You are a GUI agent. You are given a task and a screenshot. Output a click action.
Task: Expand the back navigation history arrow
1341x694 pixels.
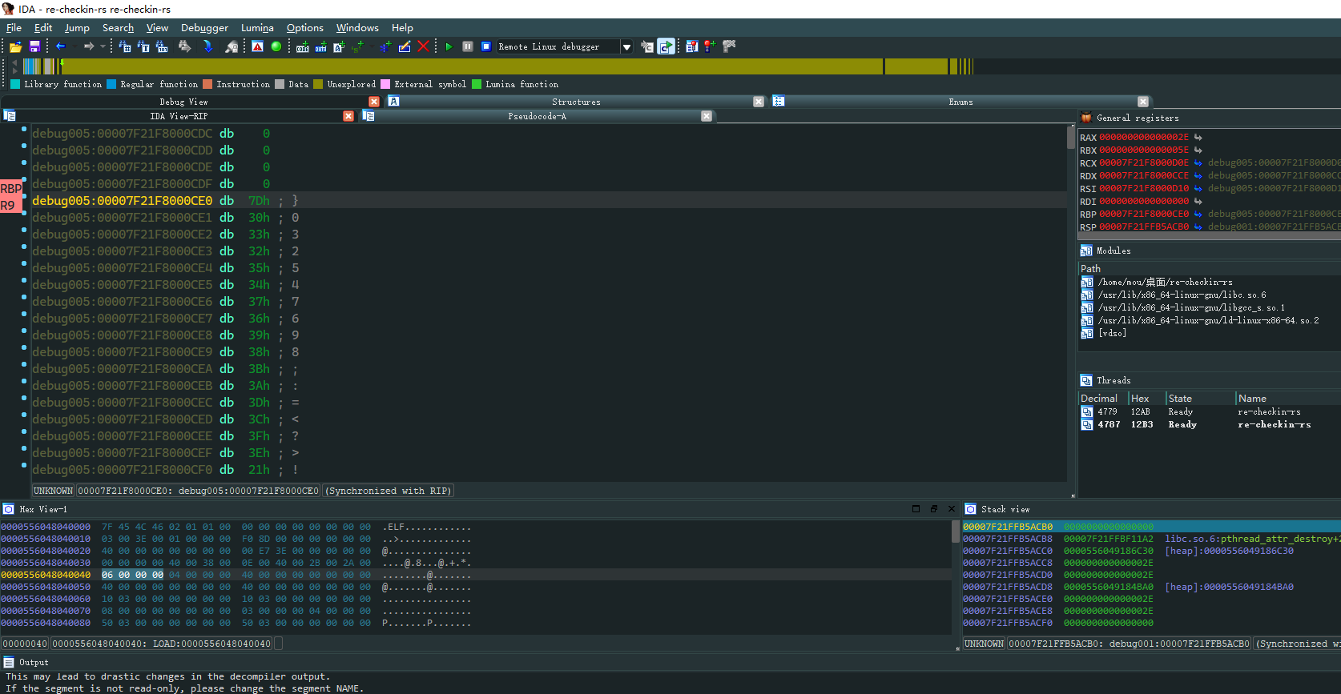pos(74,46)
